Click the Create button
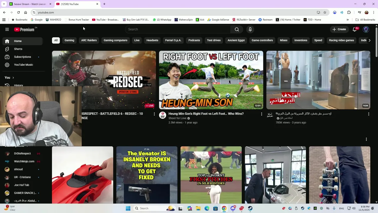Screen dimensions: 378x213 (x=339, y=29)
